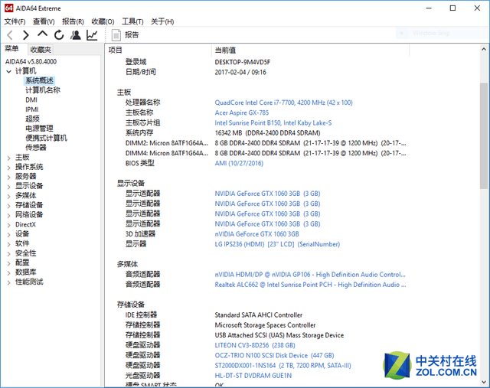The image size is (490, 388).
Task: Open the graph chart toolbar icon
Action: [92, 35]
